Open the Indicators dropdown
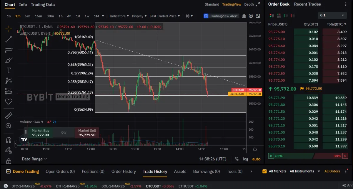Image resolution: width=353 pixels, height=189 pixels. click(x=119, y=16)
